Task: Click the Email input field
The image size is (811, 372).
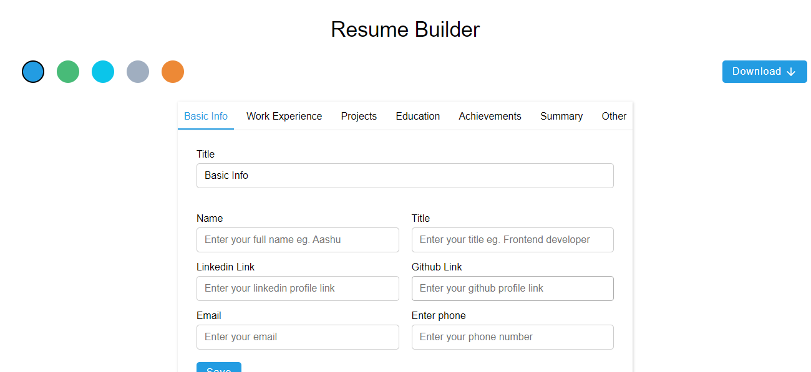Action: [298, 336]
